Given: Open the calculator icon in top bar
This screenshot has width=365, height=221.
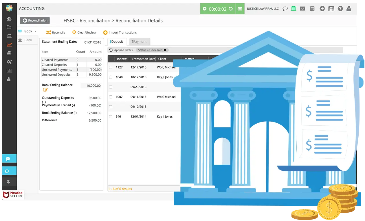Looking at the screenshot, I should [x=312, y=9].
